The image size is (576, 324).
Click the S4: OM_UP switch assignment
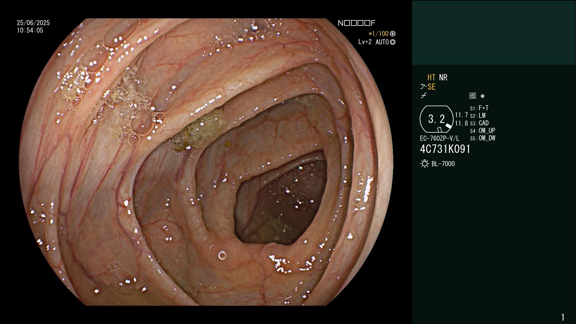(x=482, y=130)
